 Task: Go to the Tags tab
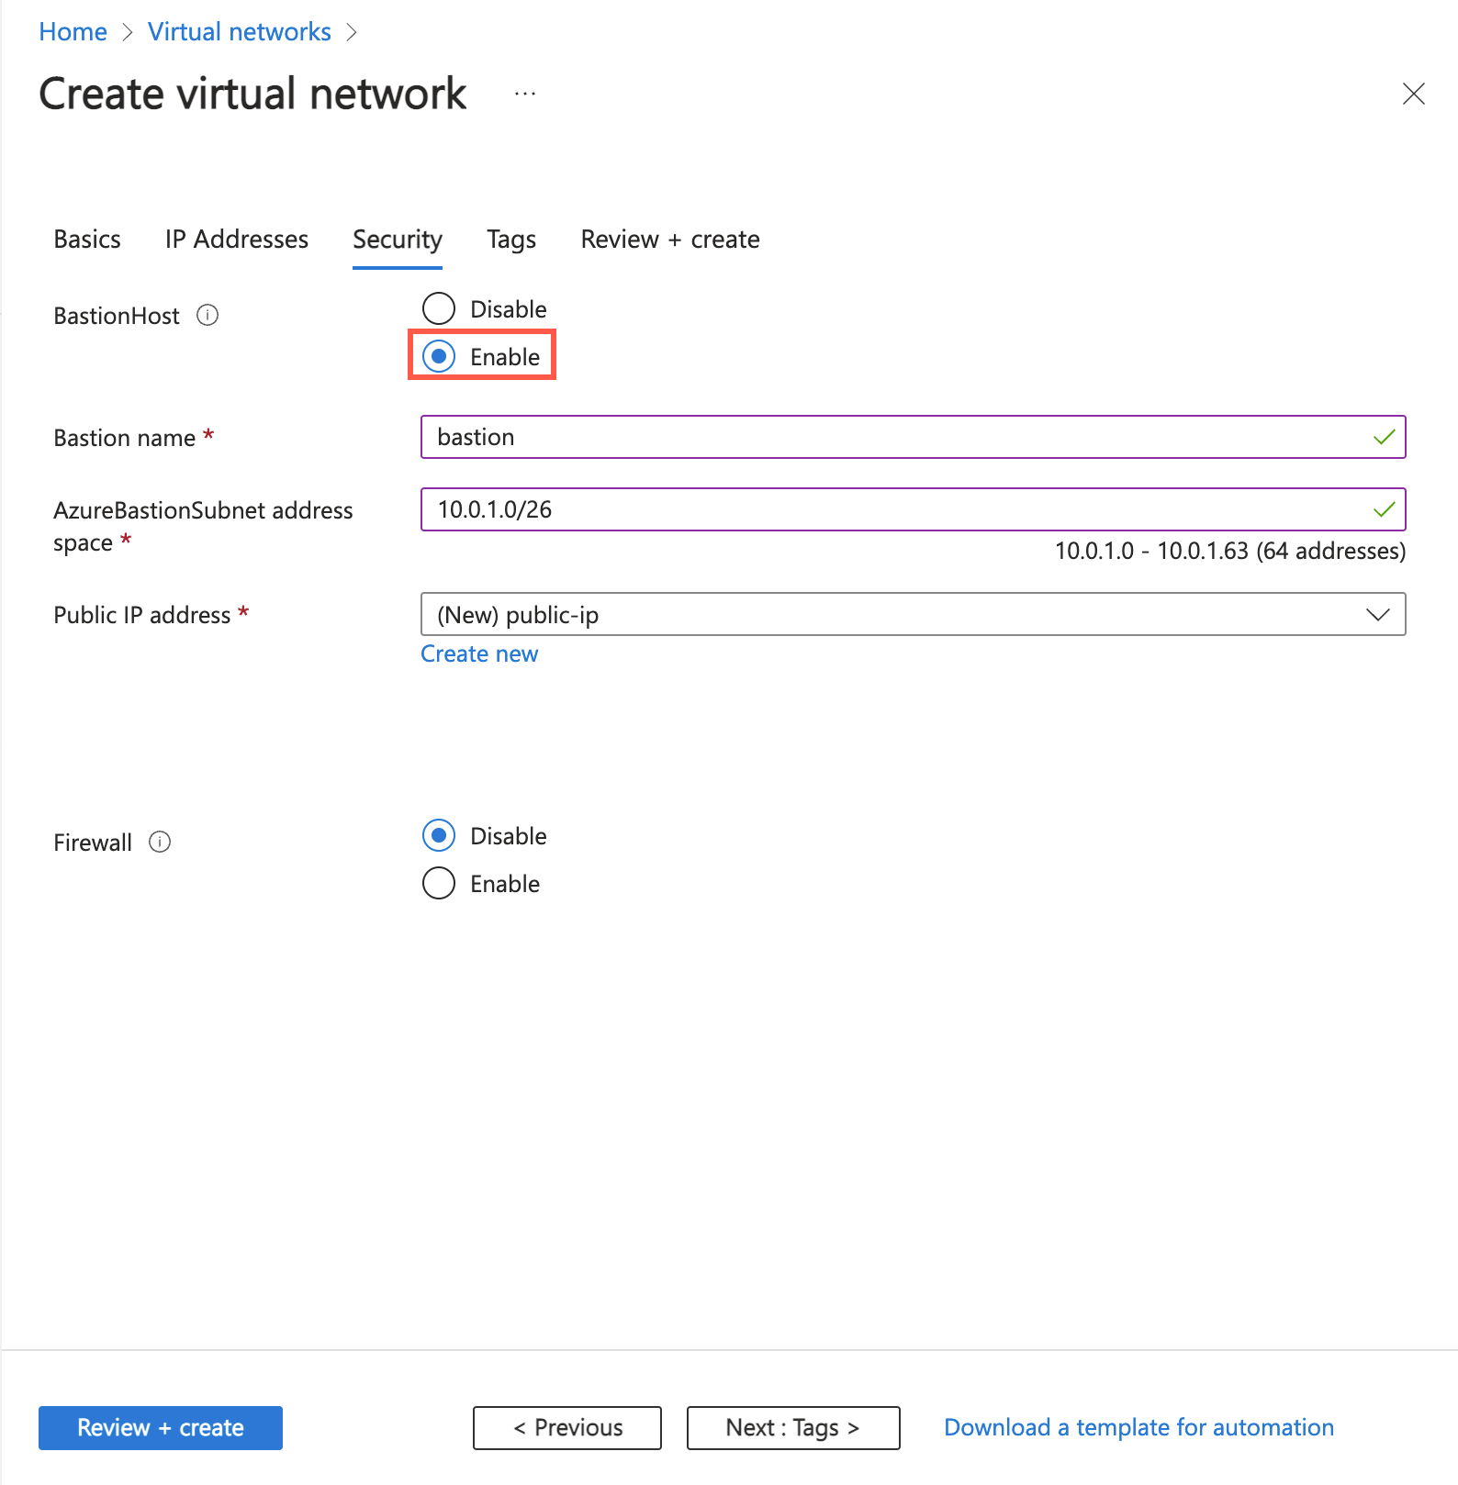coord(511,239)
